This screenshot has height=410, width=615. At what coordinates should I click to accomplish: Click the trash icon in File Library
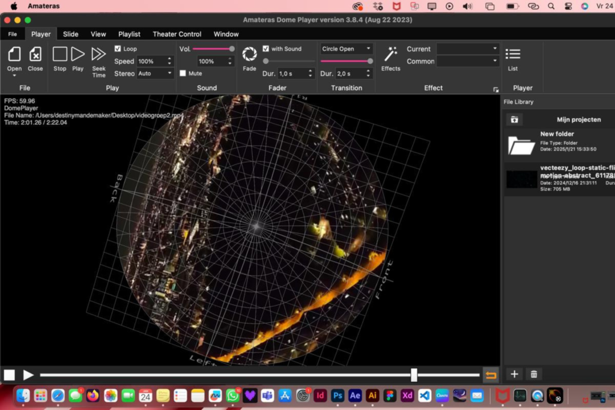pos(534,375)
